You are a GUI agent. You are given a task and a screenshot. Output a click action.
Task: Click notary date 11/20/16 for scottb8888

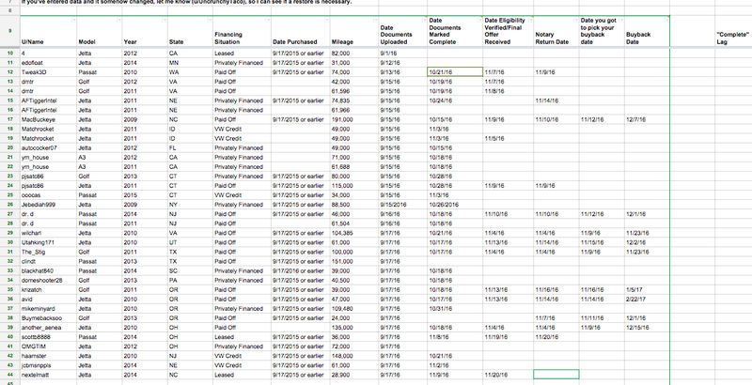point(556,337)
